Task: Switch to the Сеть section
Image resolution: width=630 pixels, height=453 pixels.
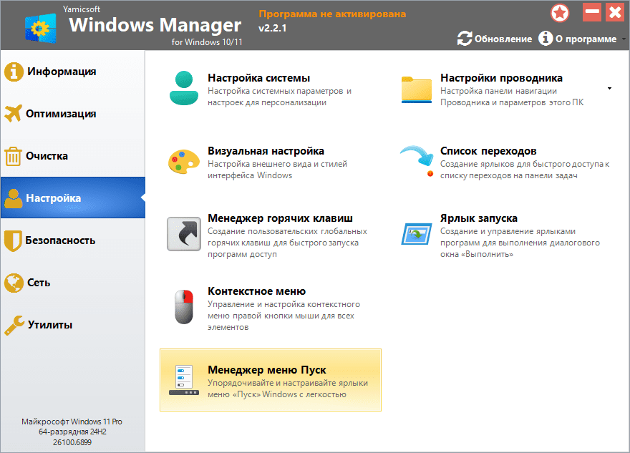Action: (x=73, y=283)
